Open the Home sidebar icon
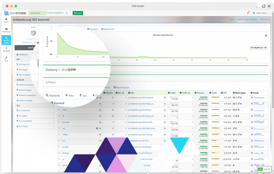The width and height of the screenshot is (274, 174). [x=6, y=20]
